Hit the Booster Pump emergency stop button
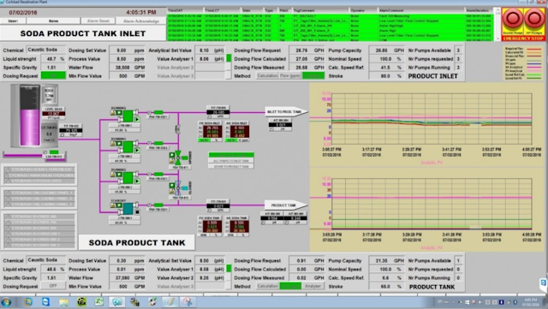 [513, 18]
